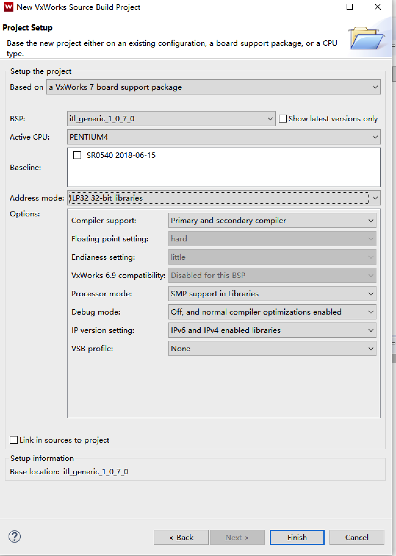Click the help question mark icon
The width and height of the screenshot is (396, 556).
pyautogui.click(x=15, y=537)
